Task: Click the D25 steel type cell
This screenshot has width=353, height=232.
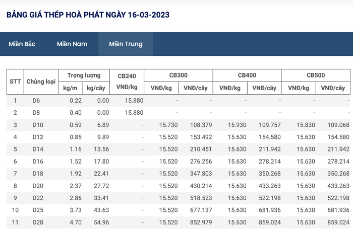Action: 38,210
